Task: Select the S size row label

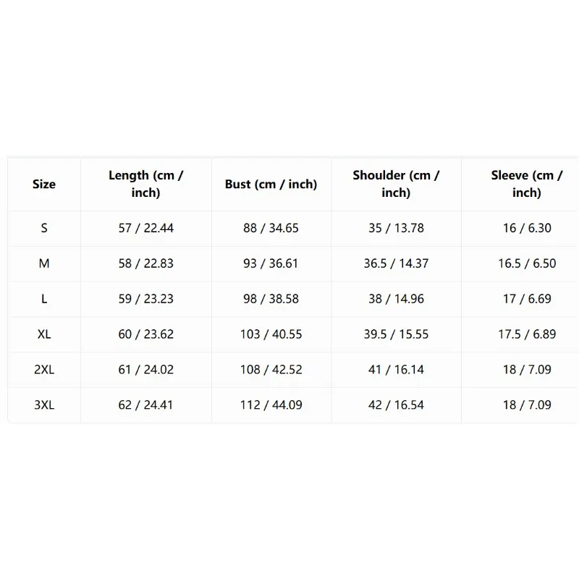Action: (44, 228)
